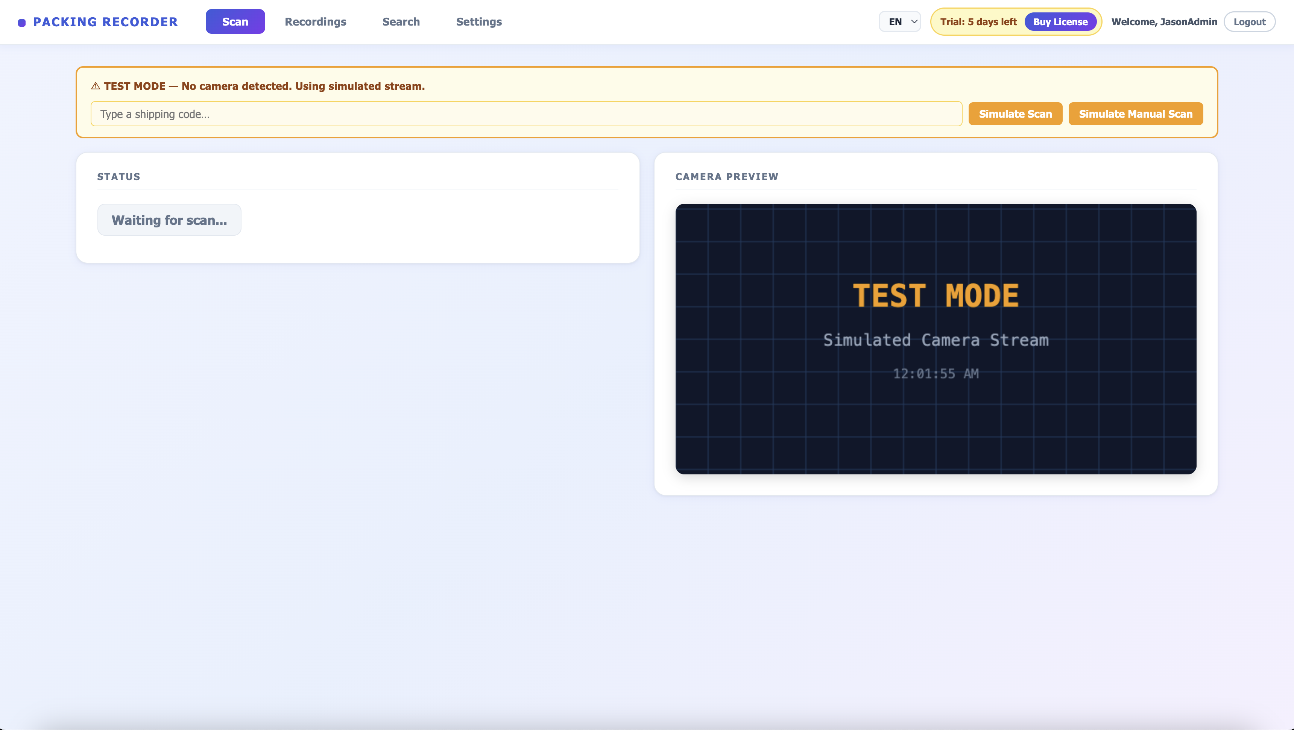Click the Logout button

[x=1249, y=21]
